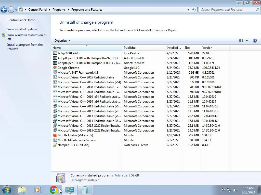Sort by the Name column header
This screenshot has height=195, width=261.
pyautogui.click(x=87, y=47)
